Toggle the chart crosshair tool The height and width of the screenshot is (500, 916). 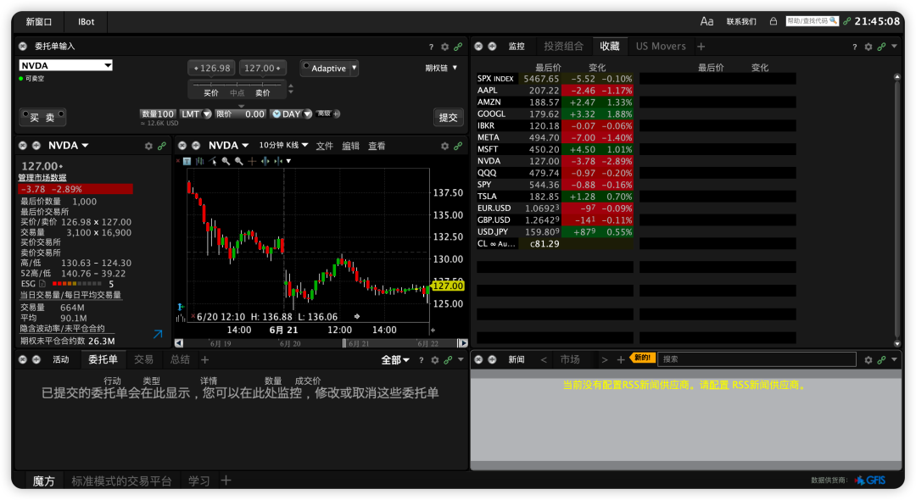pos(252,161)
